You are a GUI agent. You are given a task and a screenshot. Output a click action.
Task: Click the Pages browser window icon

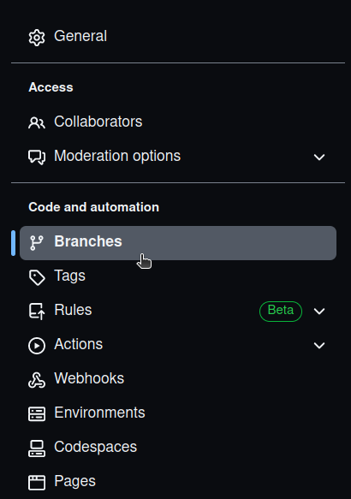pyautogui.click(x=37, y=483)
